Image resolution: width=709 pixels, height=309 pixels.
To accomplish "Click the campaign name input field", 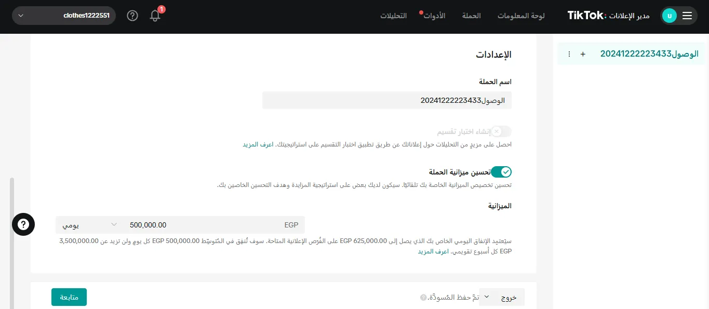I will click(386, 100).
